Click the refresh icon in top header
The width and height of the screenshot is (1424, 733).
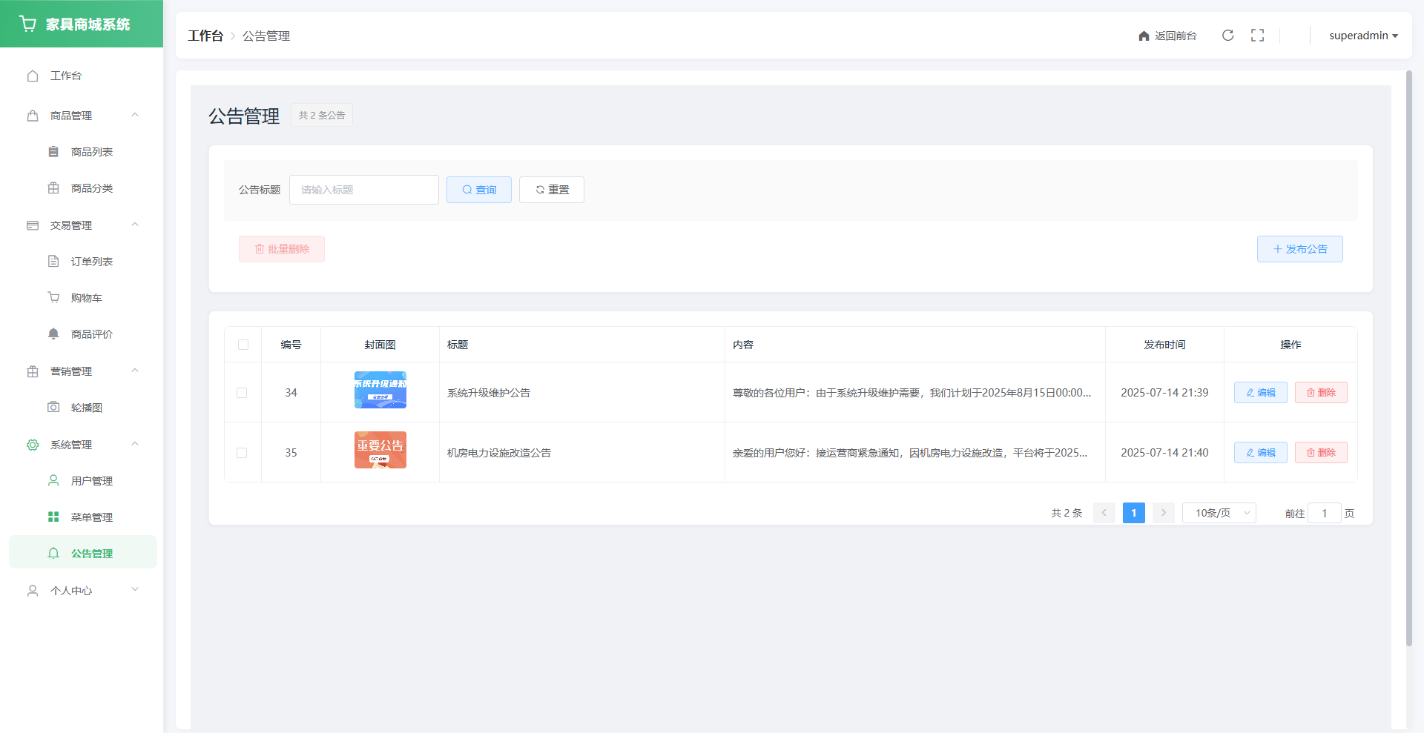[x=1227, y=36]
